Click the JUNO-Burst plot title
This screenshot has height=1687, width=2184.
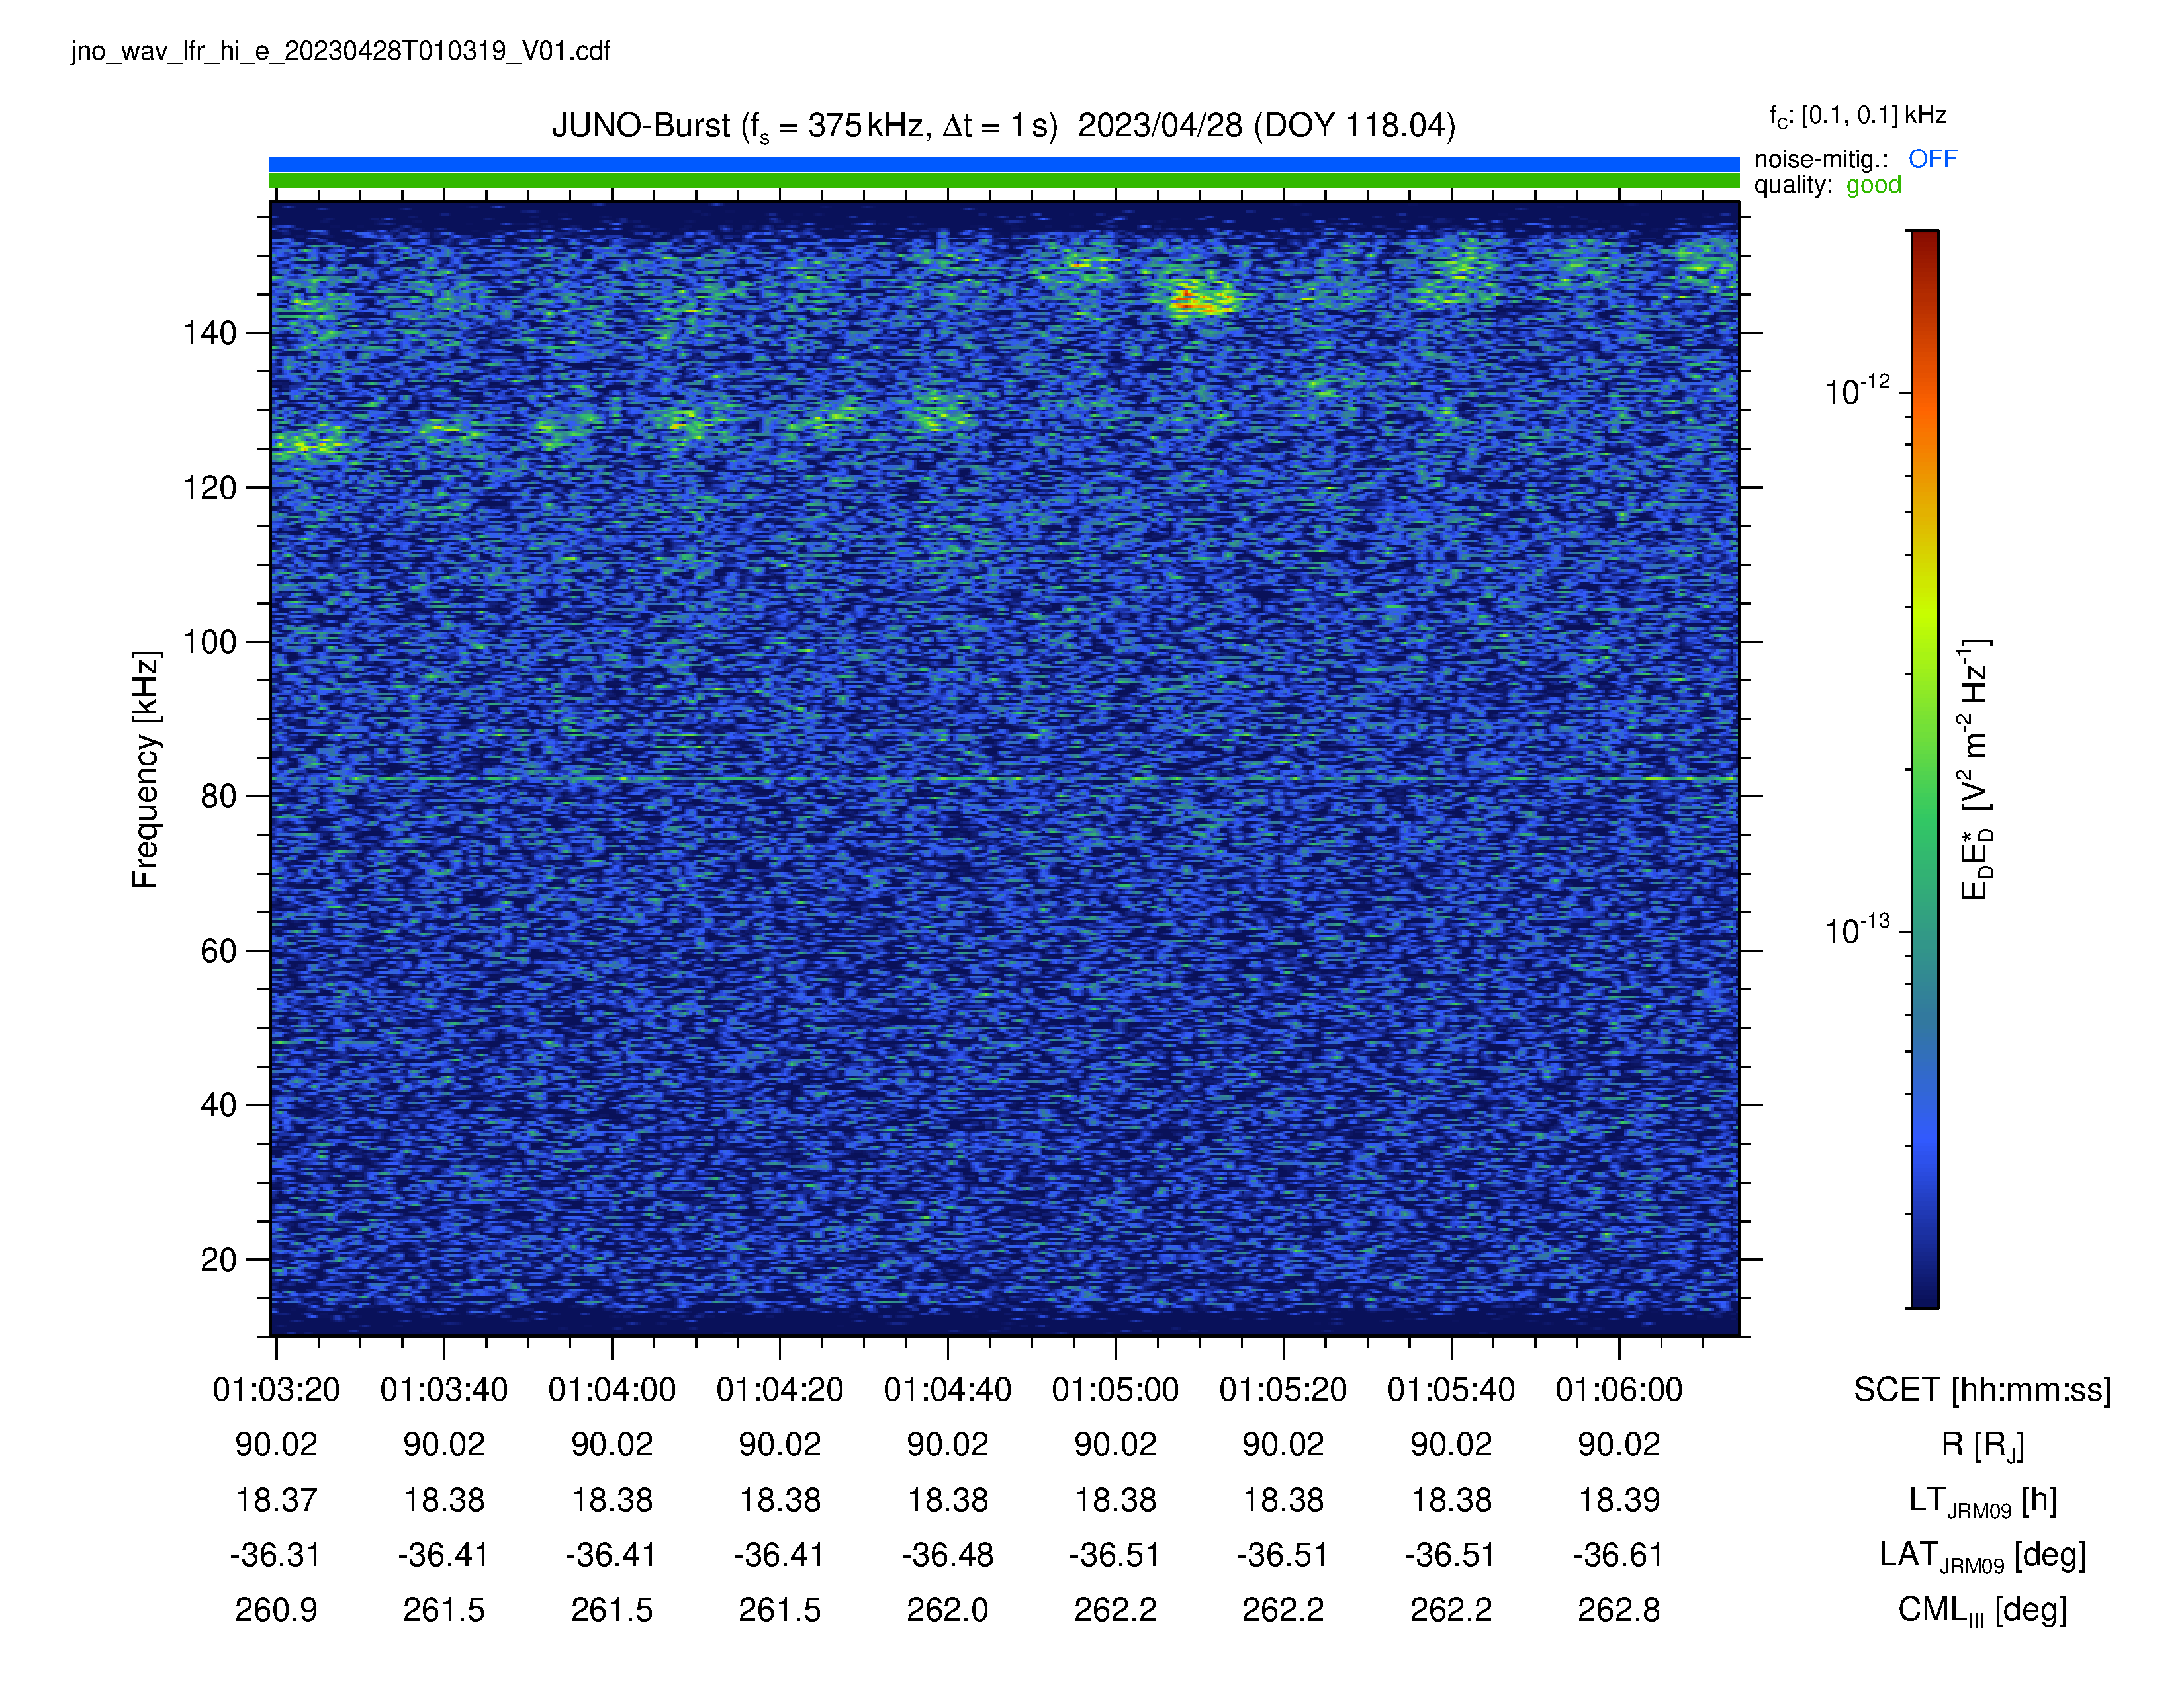(1003, 126)
